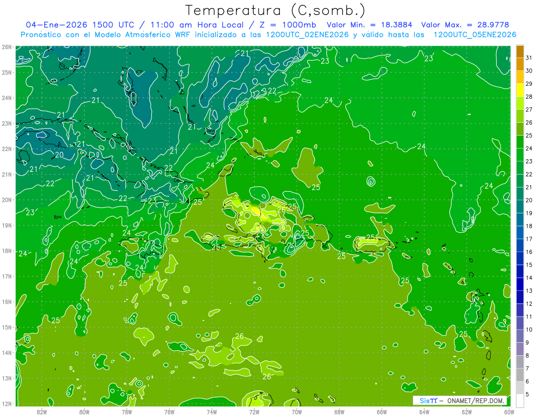The image size is (541, 418).
Task: Click the '20N' latitude axis label
Action: (x=6, y=200)
